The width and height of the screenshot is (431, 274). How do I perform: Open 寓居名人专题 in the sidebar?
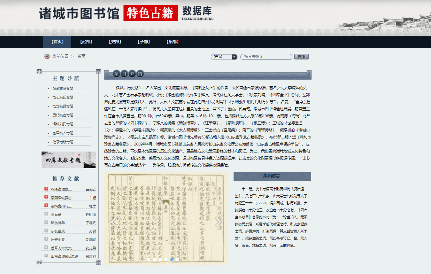point(63,133)
